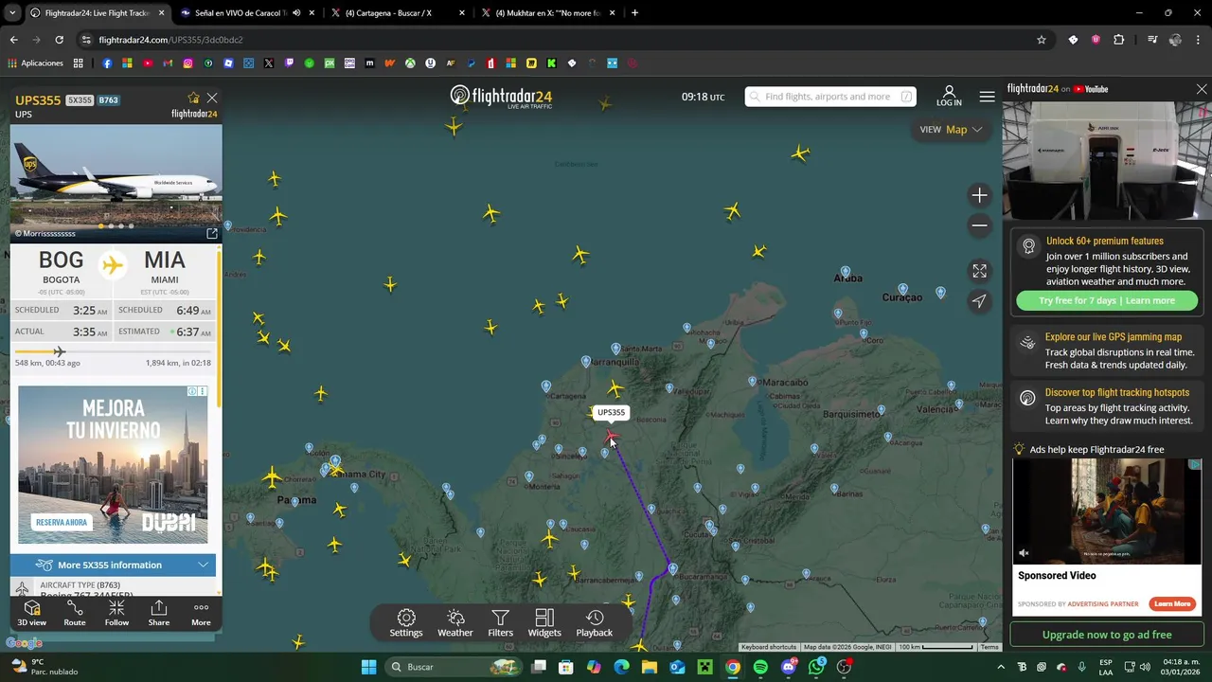Image resolution: width=1212 pixels, height=682 pixels.
Task: Open the Settings map toolbar button
Action: [406, 623]
